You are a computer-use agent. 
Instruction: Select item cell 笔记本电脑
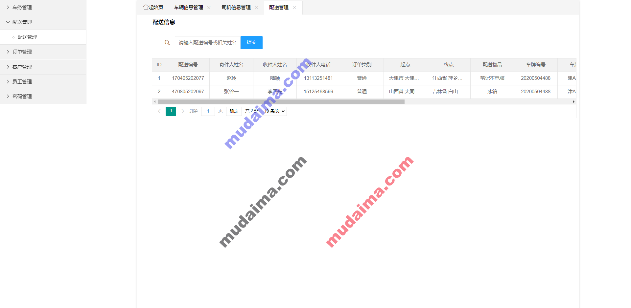click(492, 78)
